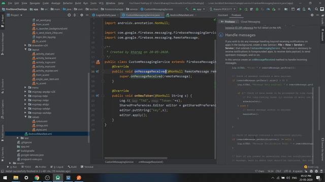Open the File menu
Screen dimensions: 325x182
tap(10, 3)
